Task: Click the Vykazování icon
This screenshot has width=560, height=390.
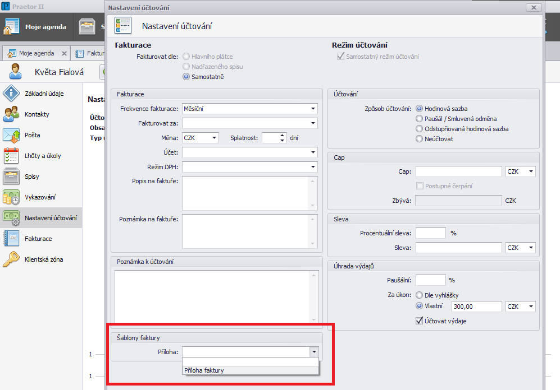Action: coord(12,197)
